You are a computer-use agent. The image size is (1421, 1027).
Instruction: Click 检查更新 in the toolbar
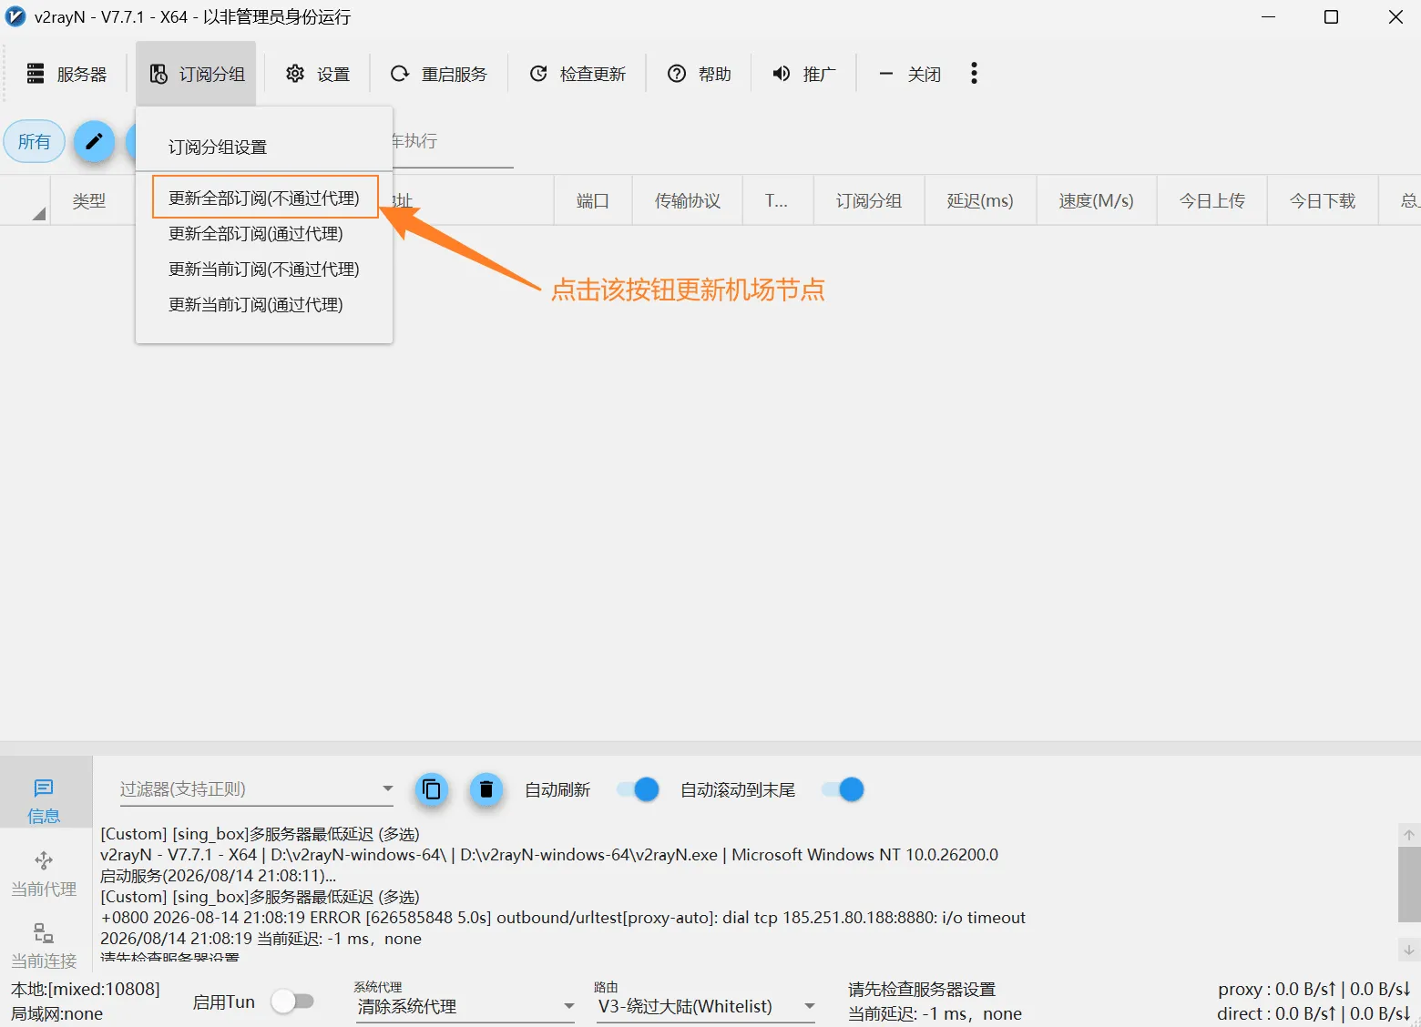(578, 74)
